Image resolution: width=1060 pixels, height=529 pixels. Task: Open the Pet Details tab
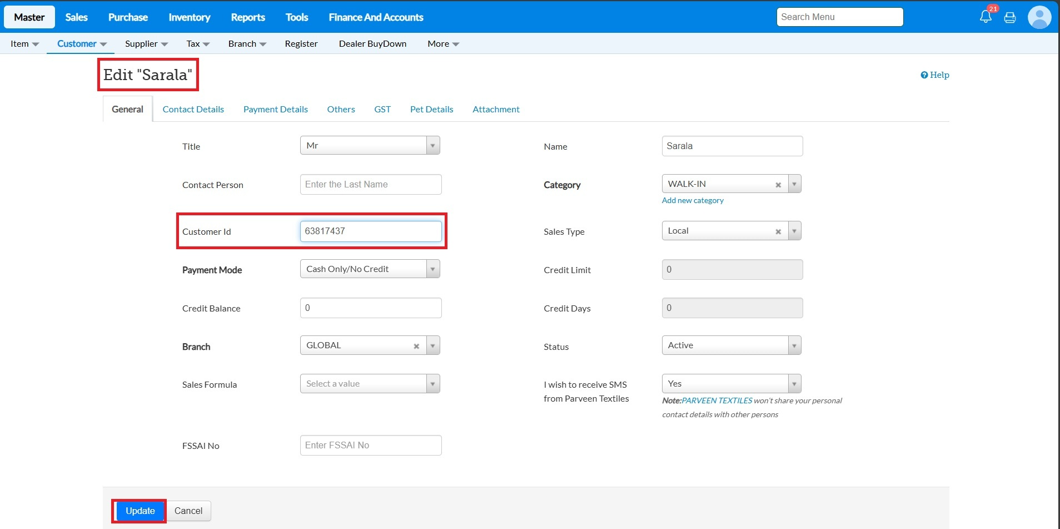pyautogui.click(x=431, y=110)
